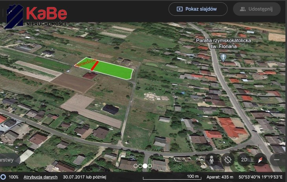This screenshot has width=287, height=182.
Task: Switch map view to 2D mode
Action: coord(244,160)
